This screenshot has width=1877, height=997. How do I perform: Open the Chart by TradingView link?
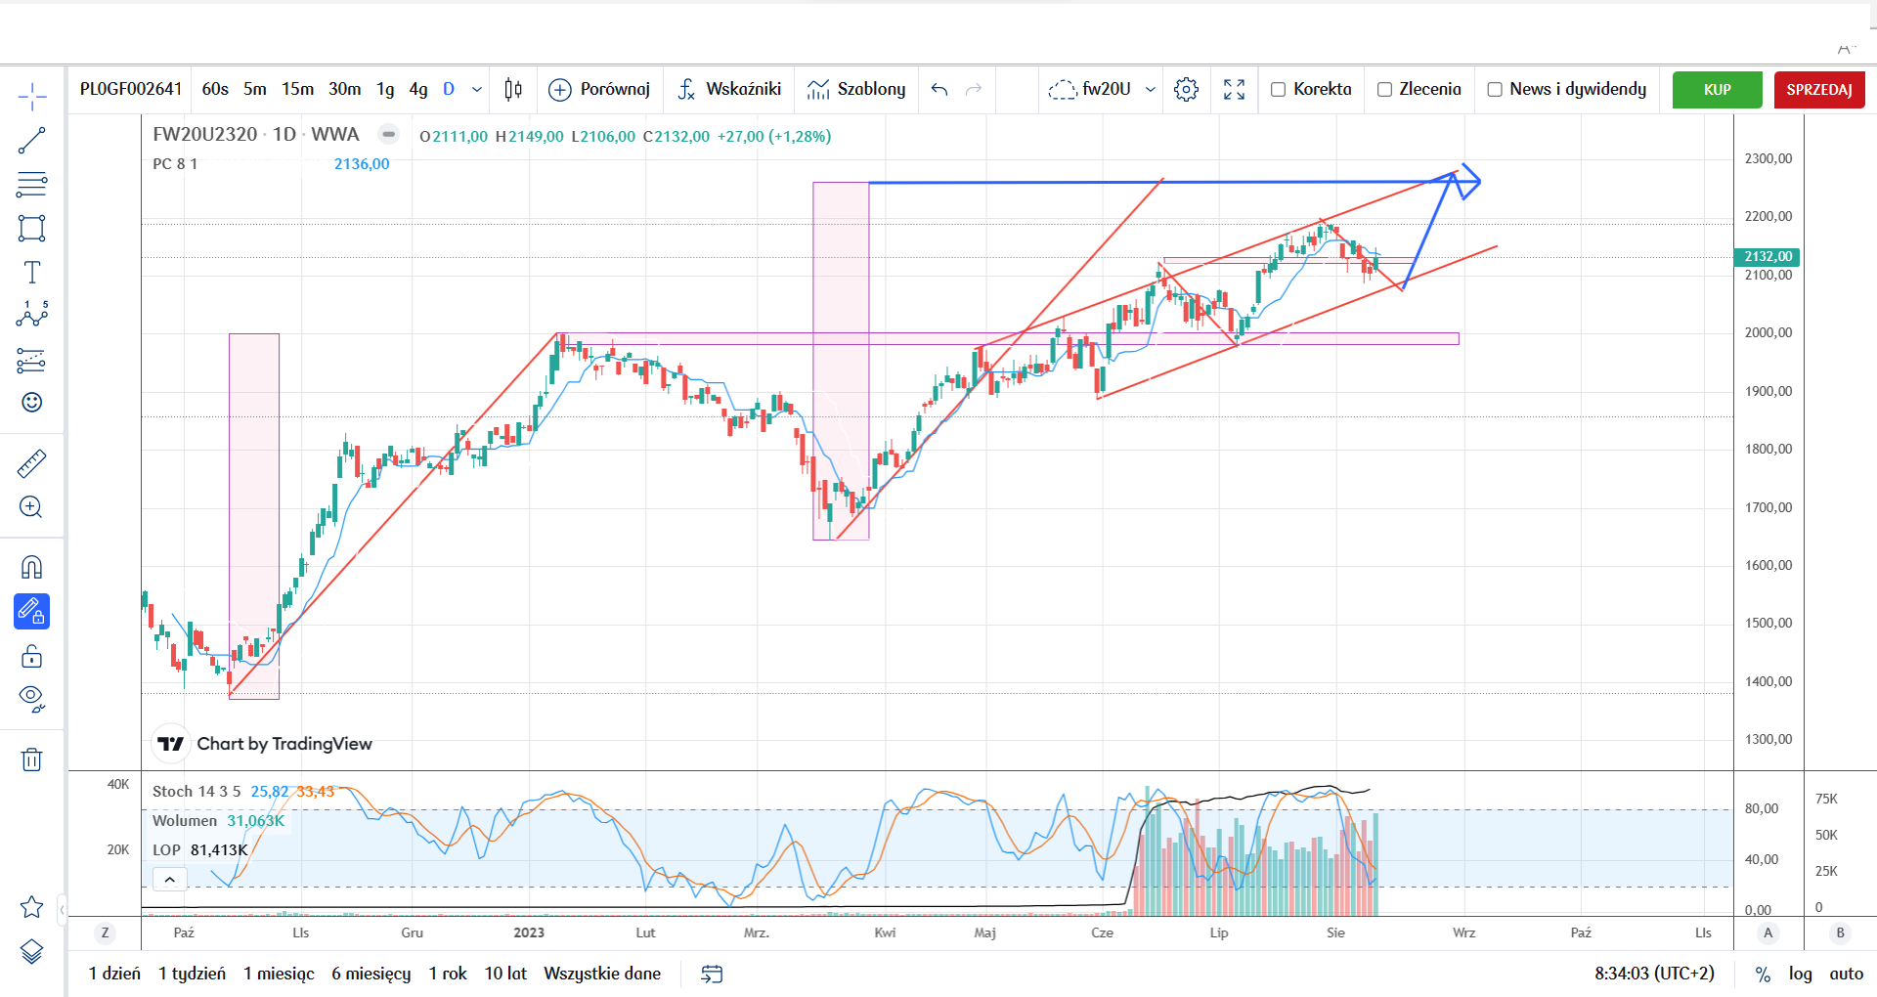point(265,744)
